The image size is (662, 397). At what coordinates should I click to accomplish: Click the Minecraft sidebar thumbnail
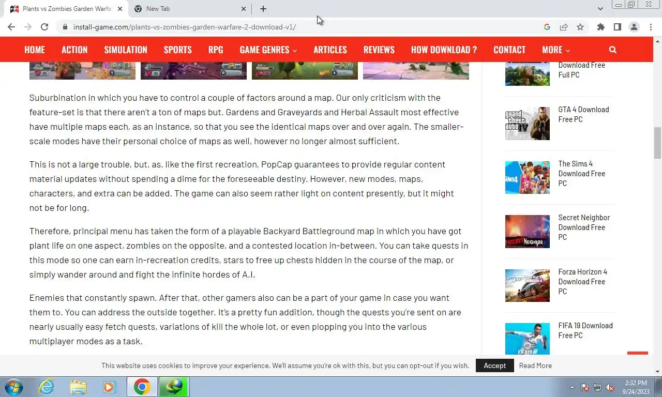528,74
